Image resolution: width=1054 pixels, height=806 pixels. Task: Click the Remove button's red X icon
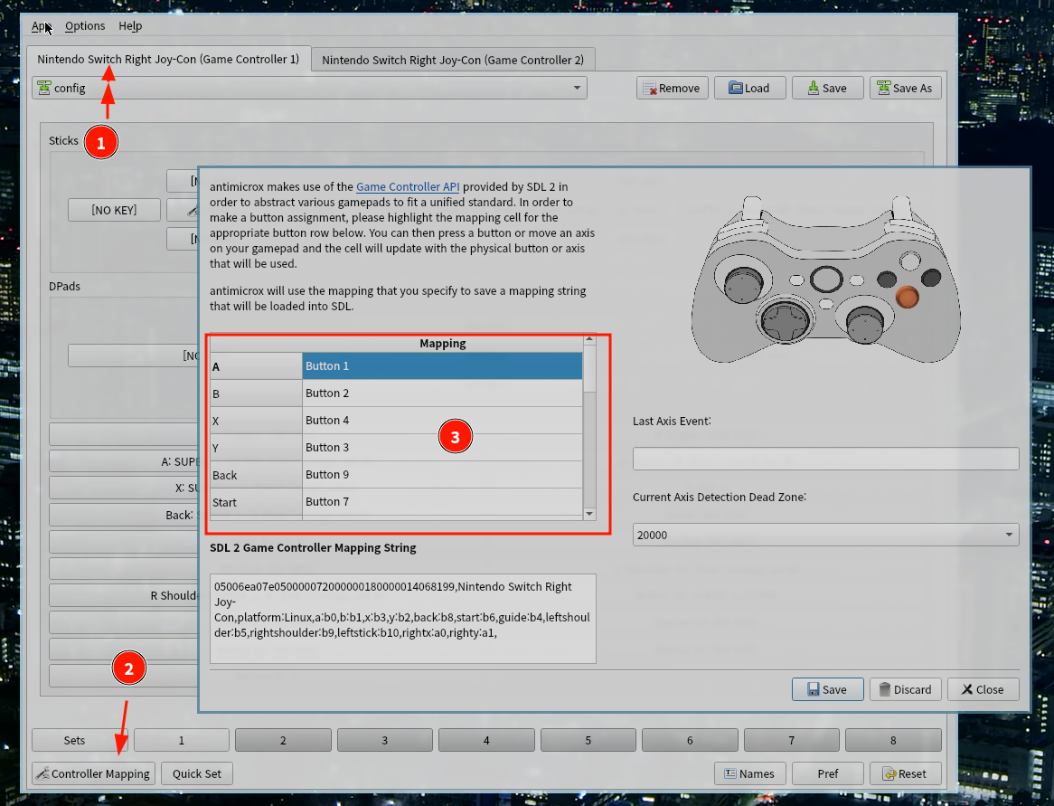[x=650, y=89]
